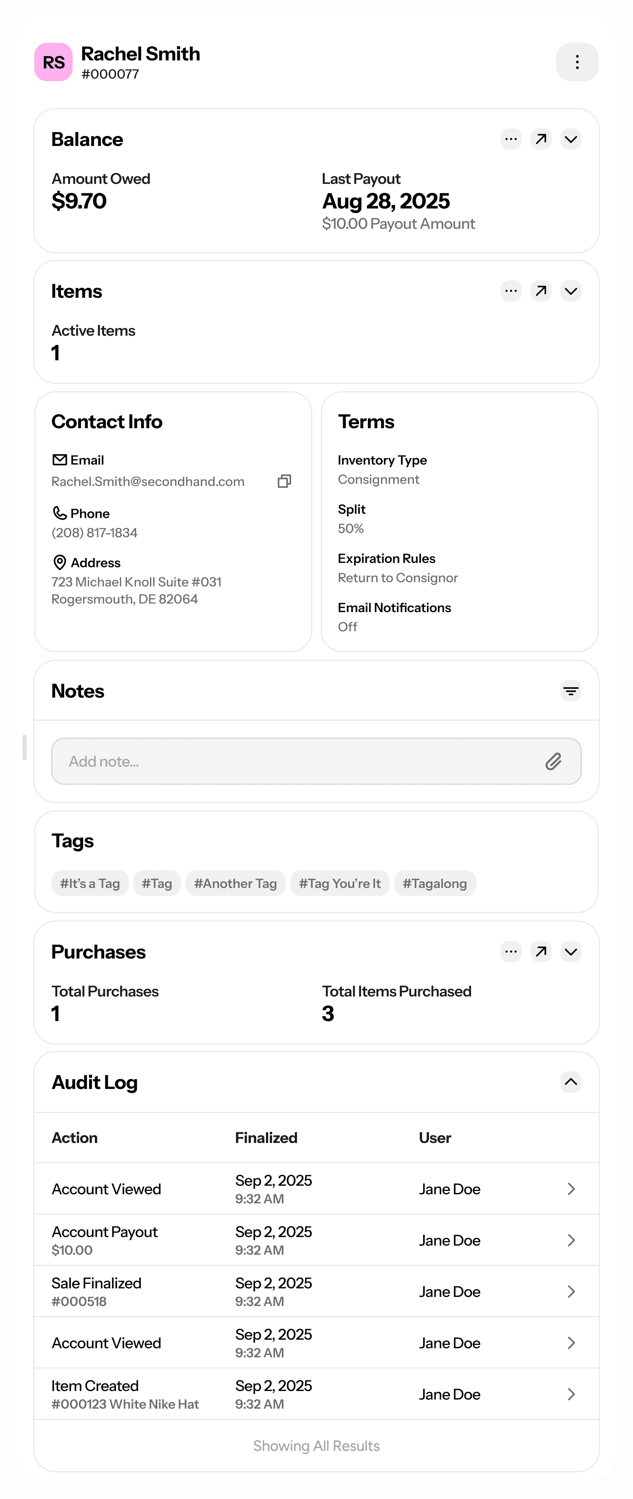Click the RS avatar badge

coord(53,62)
